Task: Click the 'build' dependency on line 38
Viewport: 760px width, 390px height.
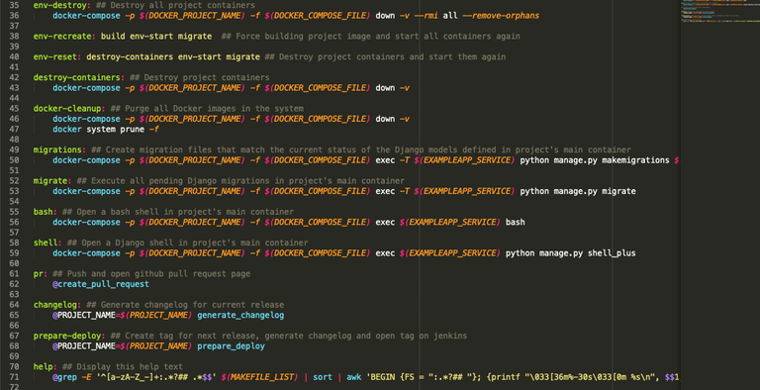Action: [113, 37]
